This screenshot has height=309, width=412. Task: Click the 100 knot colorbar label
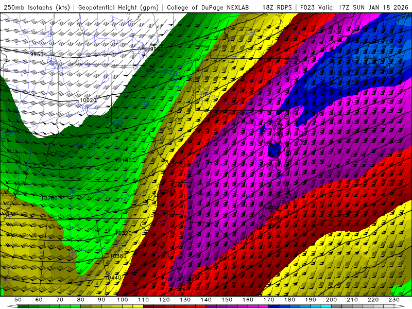click(123, 300)
